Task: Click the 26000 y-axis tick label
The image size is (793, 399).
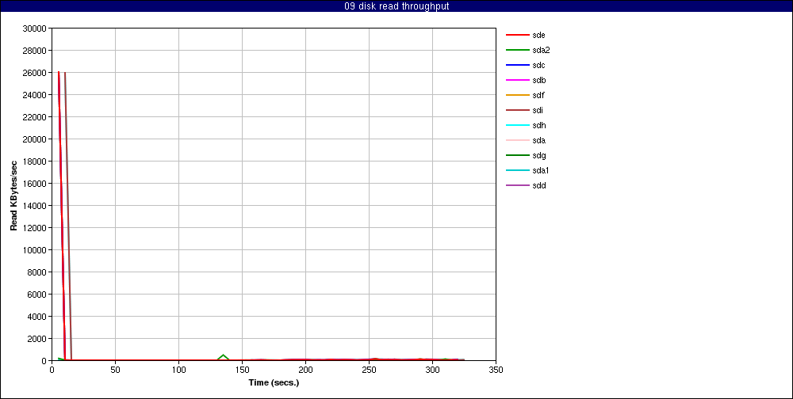Action: point(35,73)
